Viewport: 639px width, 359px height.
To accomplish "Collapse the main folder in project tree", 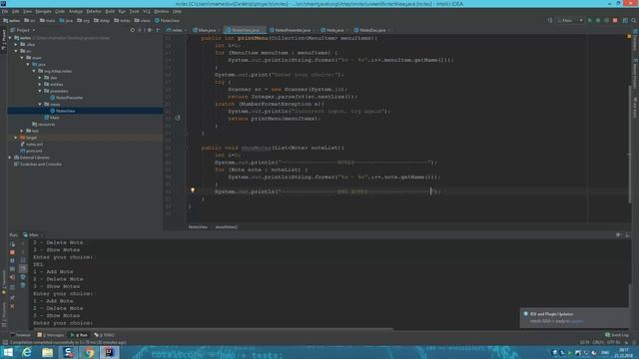I will click(22, 58).
